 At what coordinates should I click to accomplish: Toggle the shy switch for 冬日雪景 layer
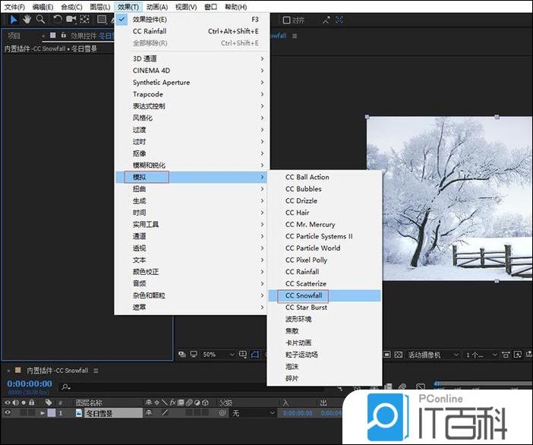[149, 412]
